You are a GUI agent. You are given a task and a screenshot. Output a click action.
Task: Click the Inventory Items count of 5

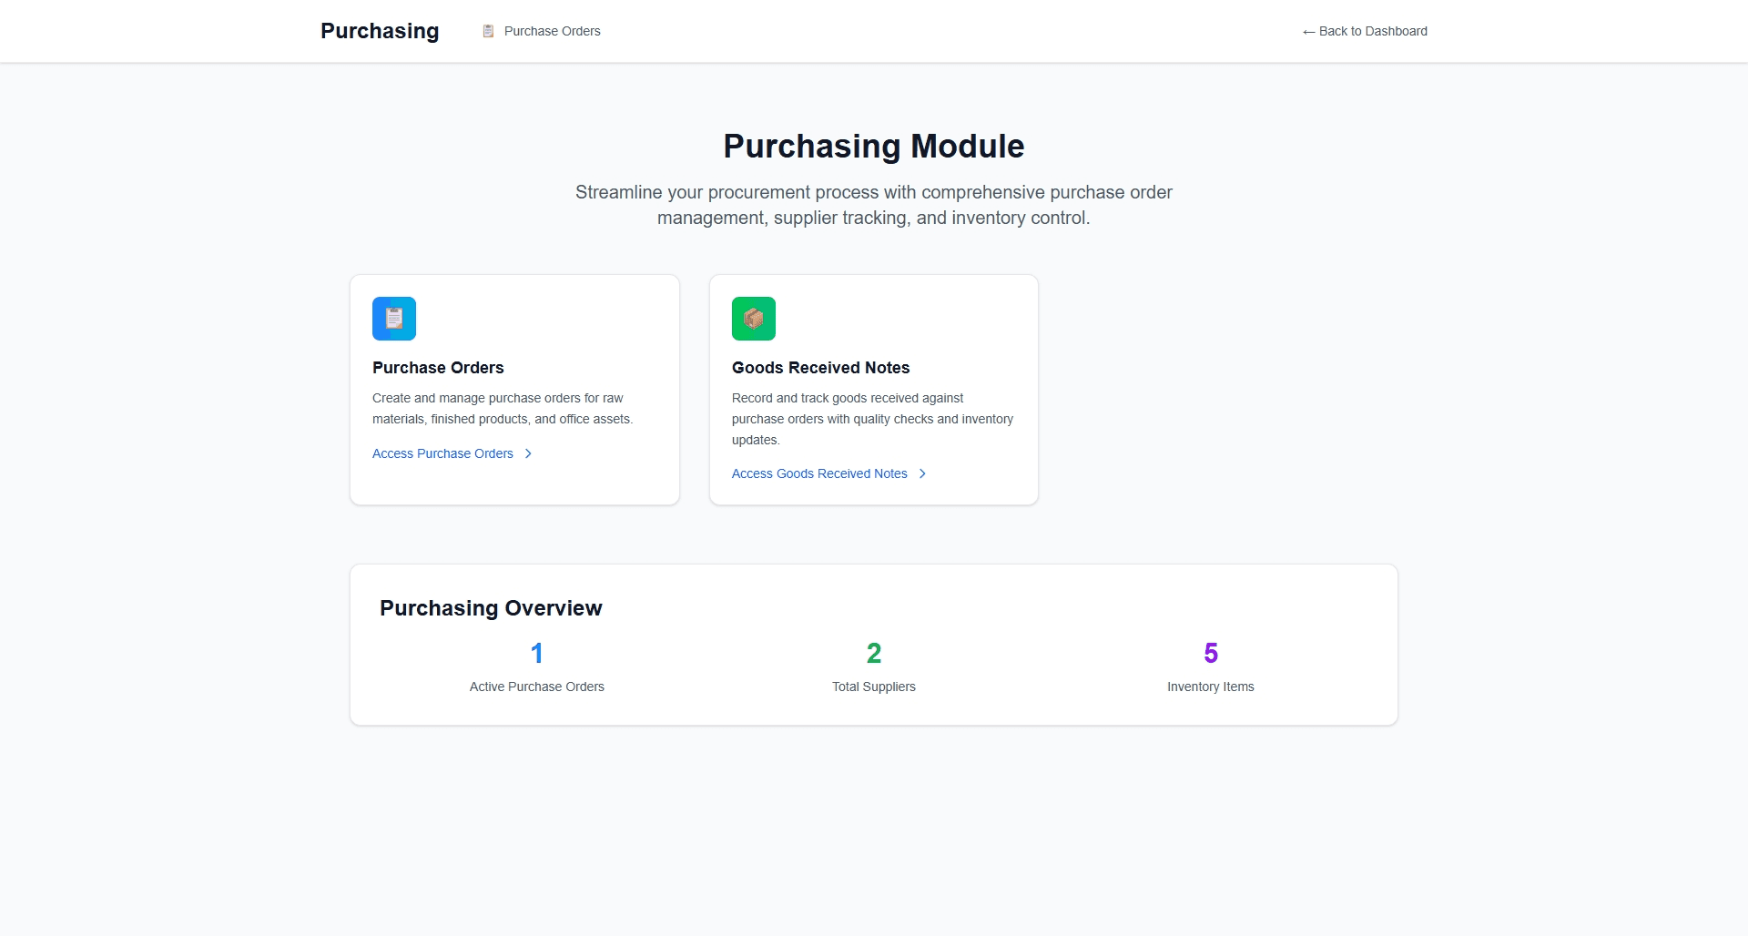1210,653
